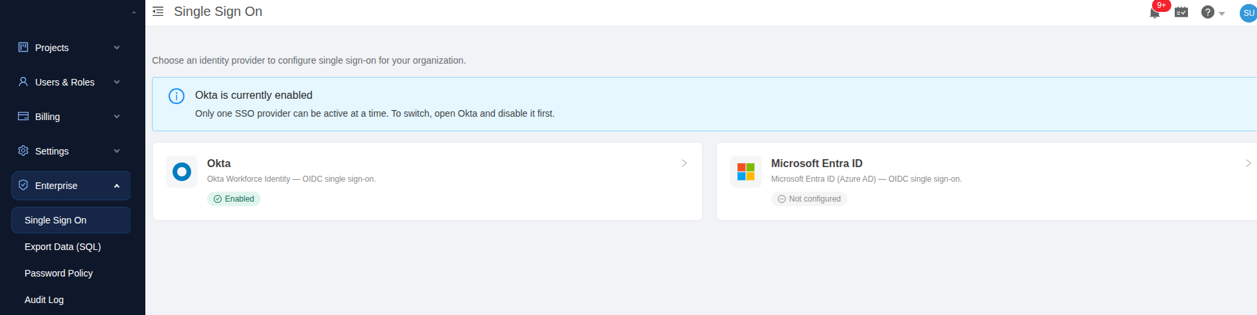This screenshot has height=315, width=1257.
Task: Open the Okta provider card arrow
Action: pos(684,163)
